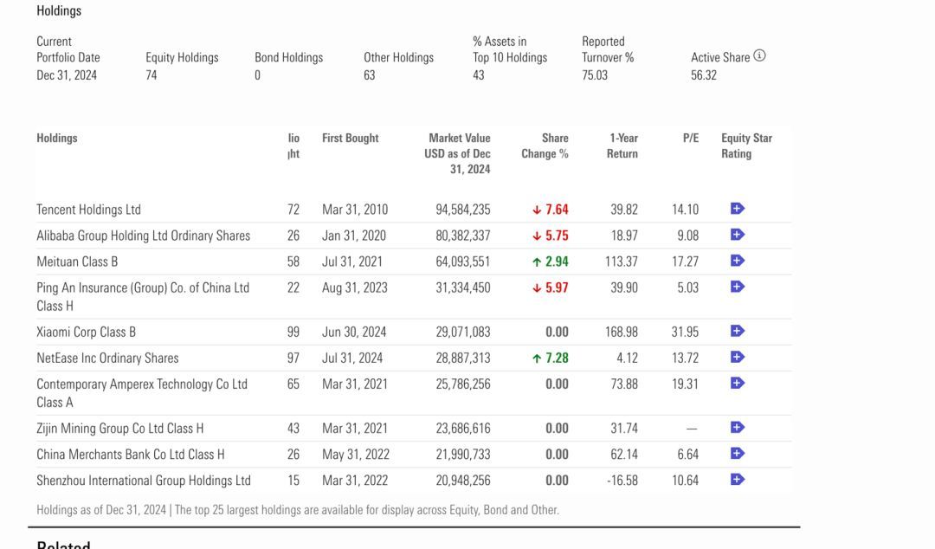935x549 pixels.
Task: Open Xiaomi Corp rating arrow icon
Action: click(x=737, y=331)
